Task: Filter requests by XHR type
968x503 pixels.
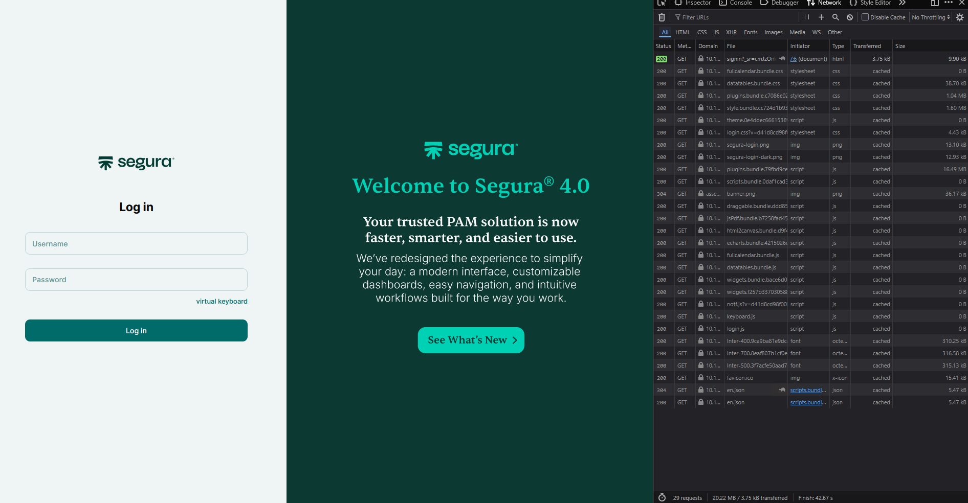Action: pyautogui.click(x=731, y=32)
